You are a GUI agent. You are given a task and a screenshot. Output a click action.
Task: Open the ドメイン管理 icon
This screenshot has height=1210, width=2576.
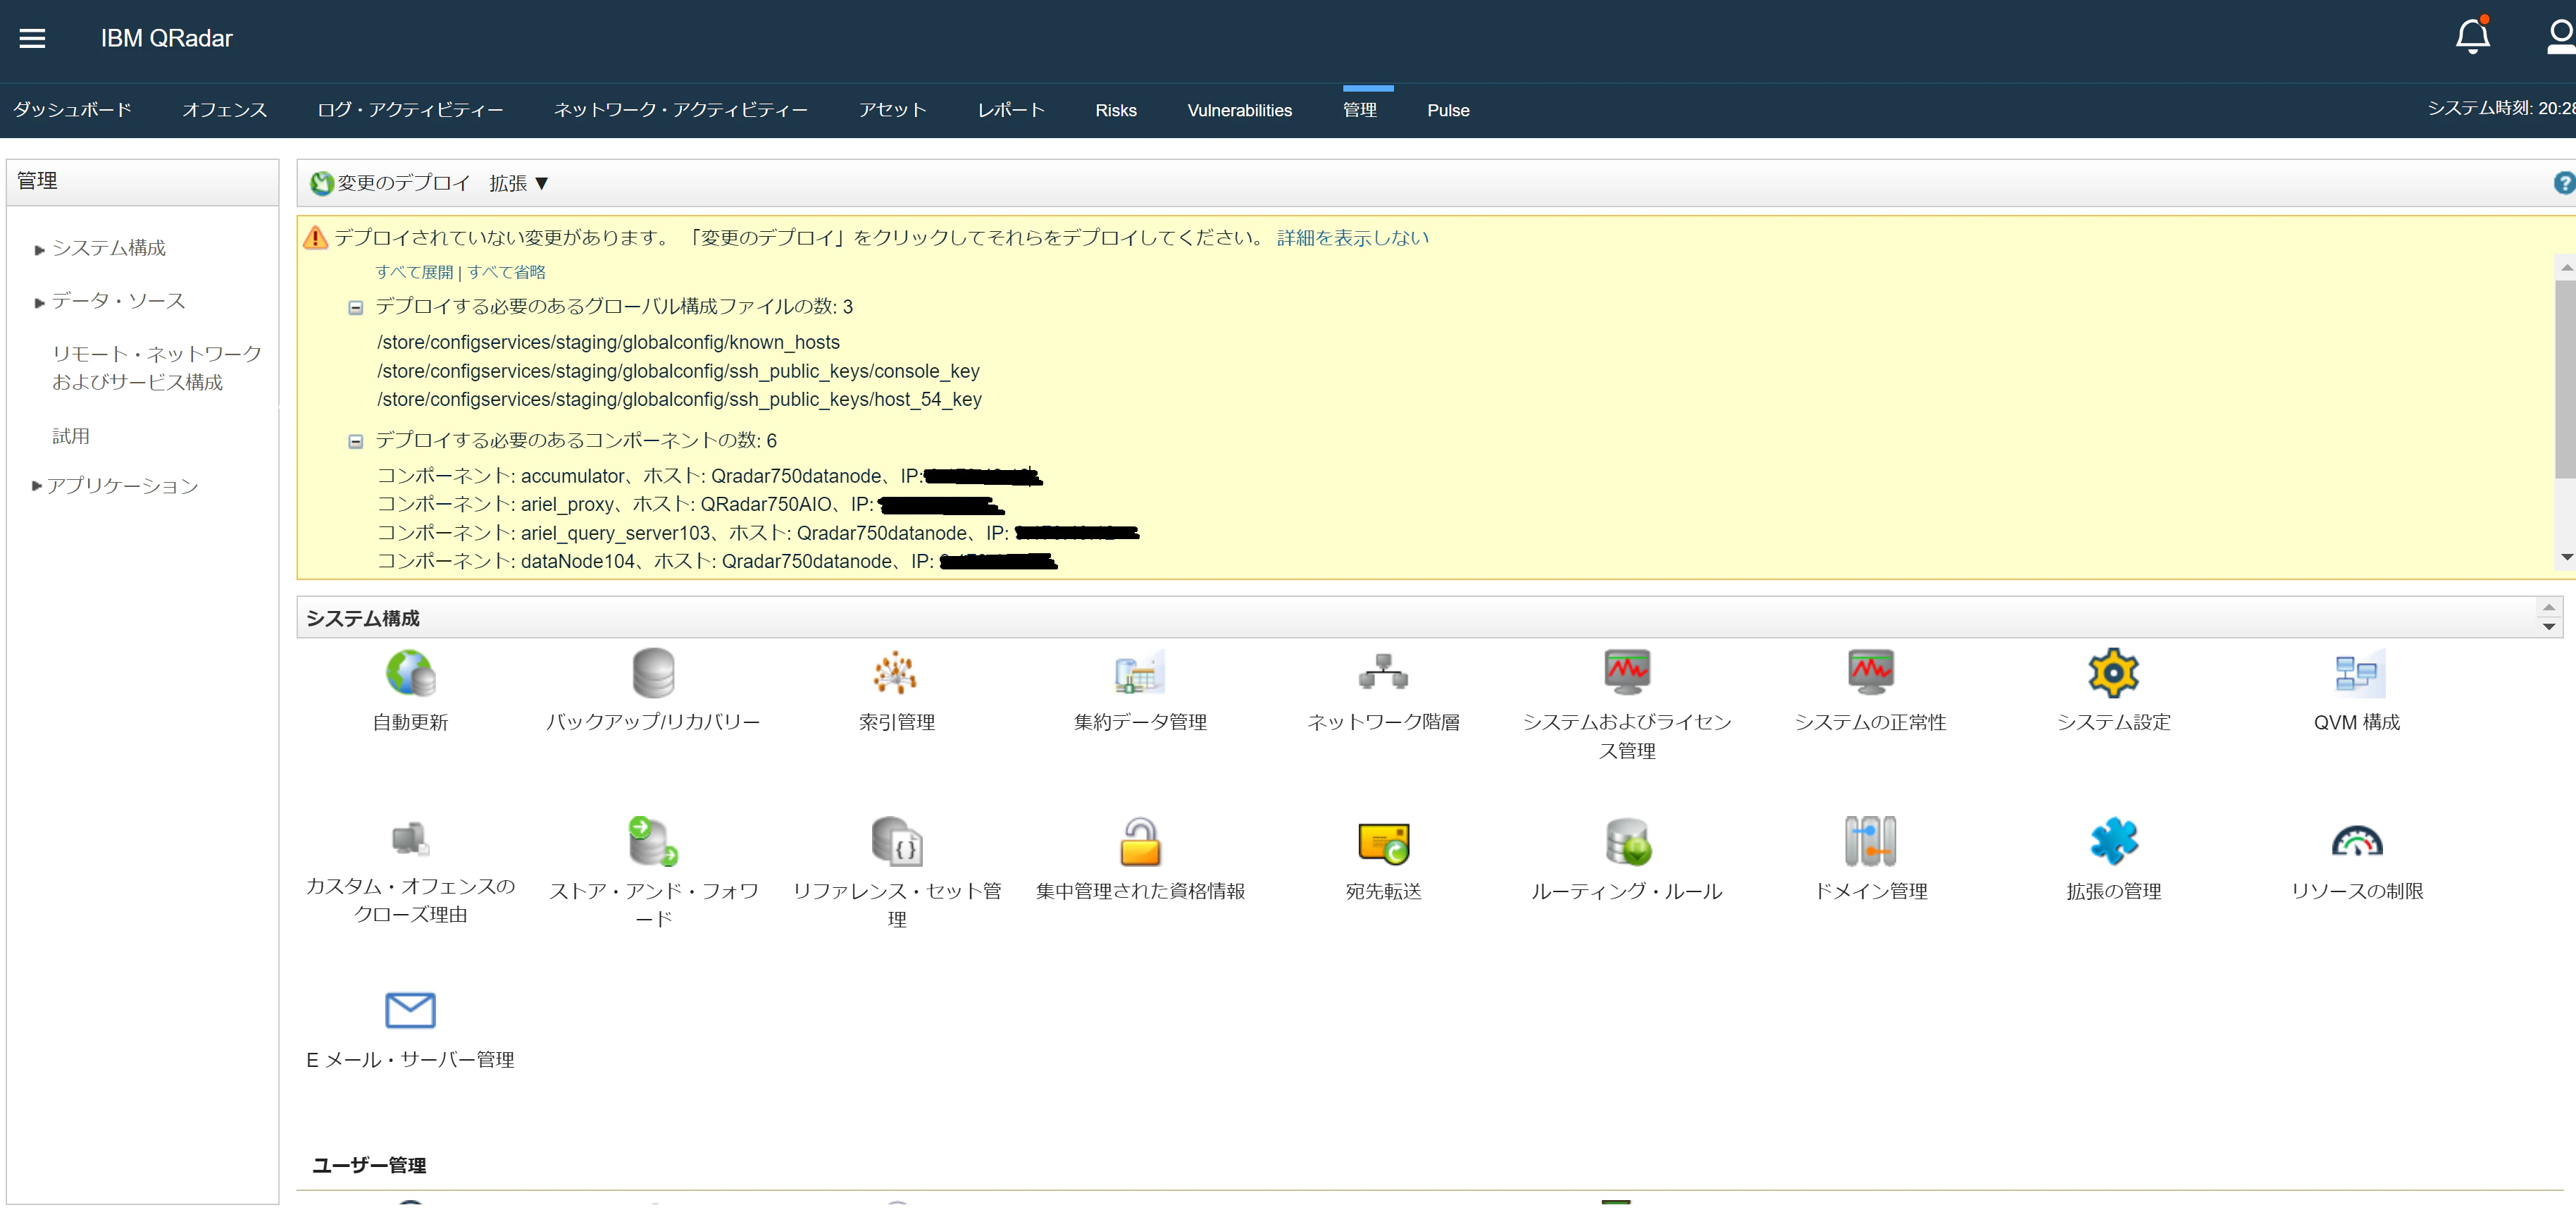coord(1870,841)
